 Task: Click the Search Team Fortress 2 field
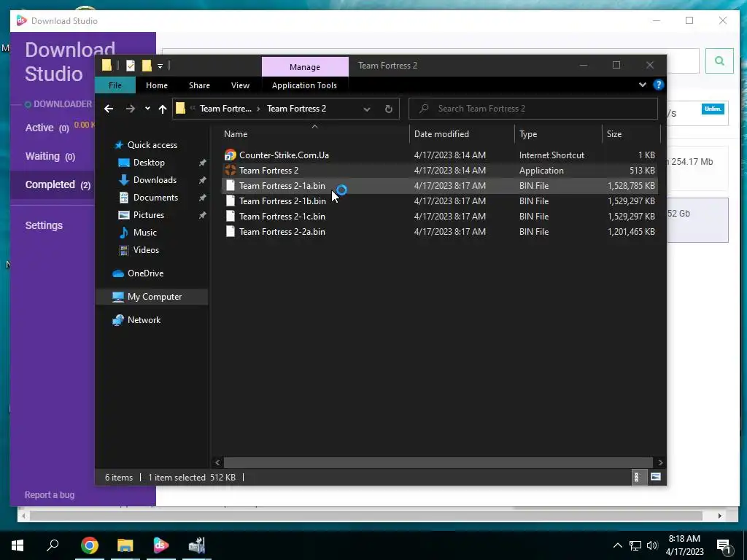coord(533,109)
